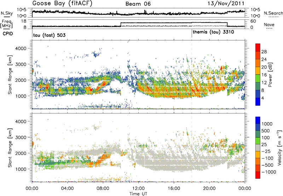Click the title 'Goose Bay (fitACF)'
The image size is (283, 196).
62,4
